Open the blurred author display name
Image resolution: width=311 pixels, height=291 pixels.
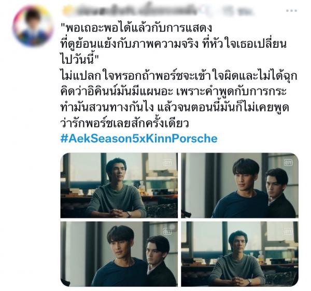[130, 10]
